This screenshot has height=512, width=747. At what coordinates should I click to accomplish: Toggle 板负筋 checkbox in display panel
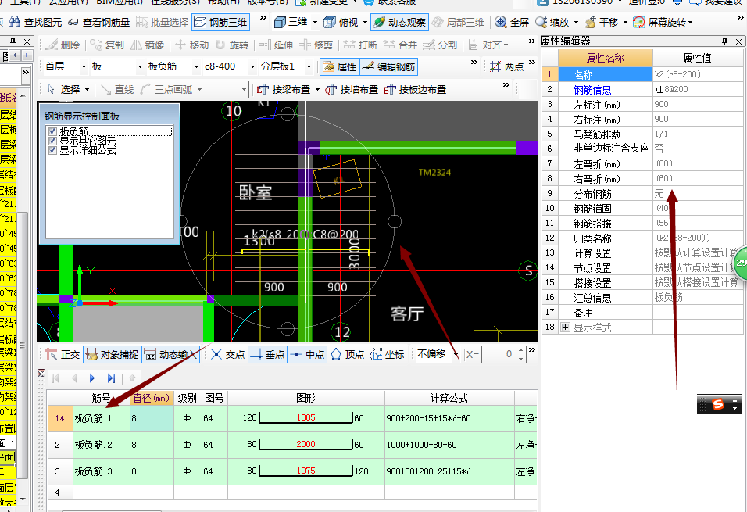pos(53,131)
